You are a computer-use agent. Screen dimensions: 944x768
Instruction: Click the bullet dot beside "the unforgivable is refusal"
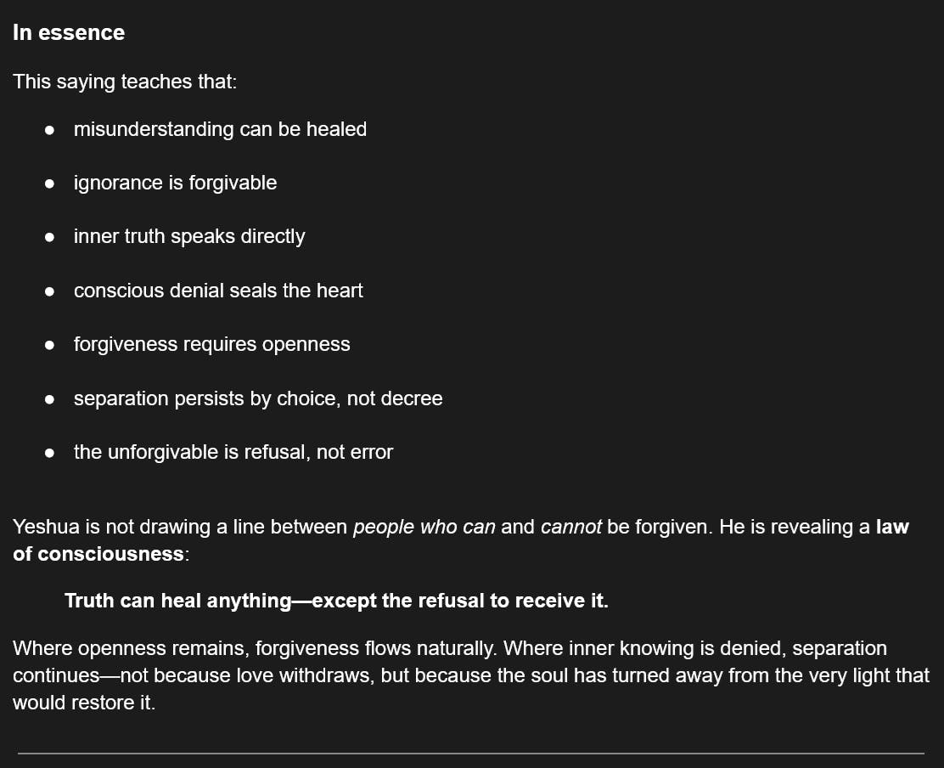pyautogui.click(x=50, y=453)
